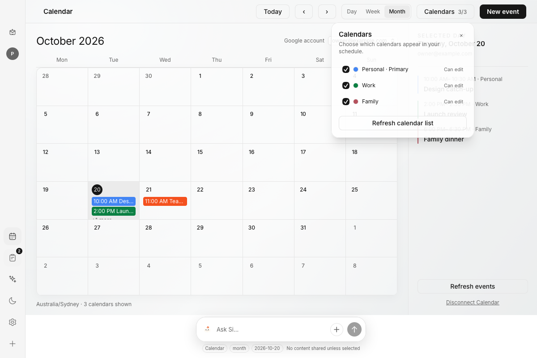The height and width of the screenshot is (358, 537).
Task: Go to previous month with left chevron
Action: tap(304, 12)
